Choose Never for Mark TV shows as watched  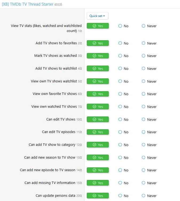(144, 56)
